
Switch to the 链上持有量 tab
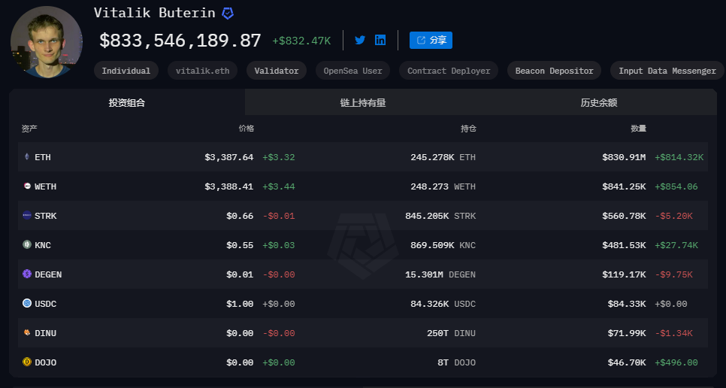pyautogui.click(x=363, y=102)
